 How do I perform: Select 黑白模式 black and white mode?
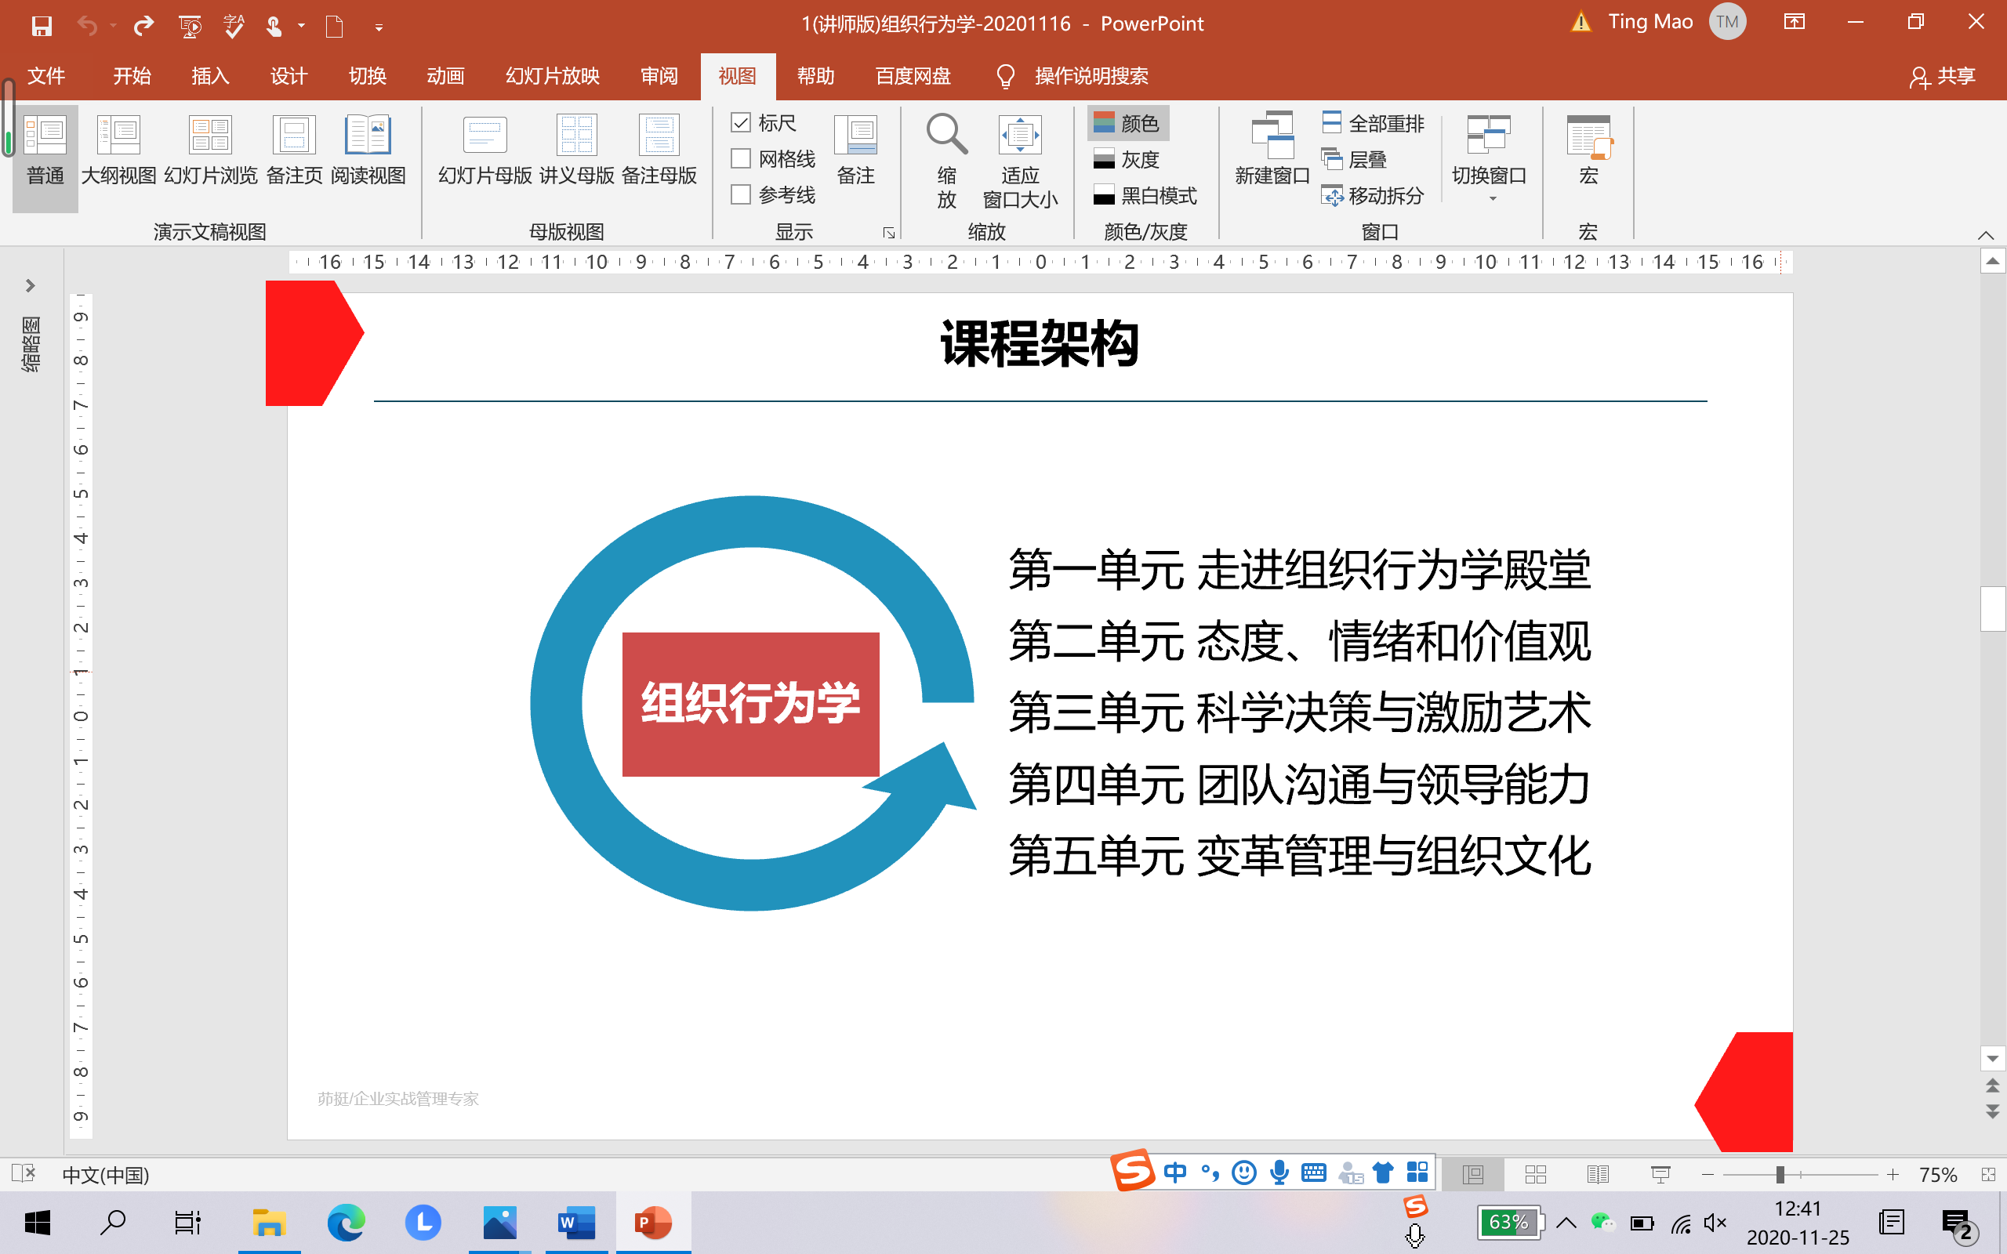coord(1145,196)
